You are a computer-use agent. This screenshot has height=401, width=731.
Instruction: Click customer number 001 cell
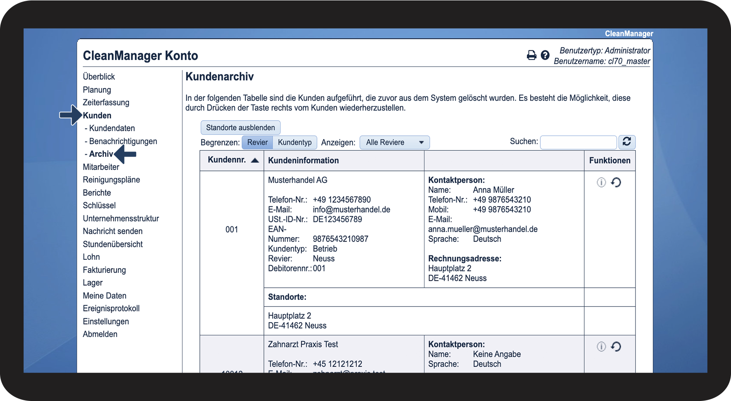click(232, 230)
